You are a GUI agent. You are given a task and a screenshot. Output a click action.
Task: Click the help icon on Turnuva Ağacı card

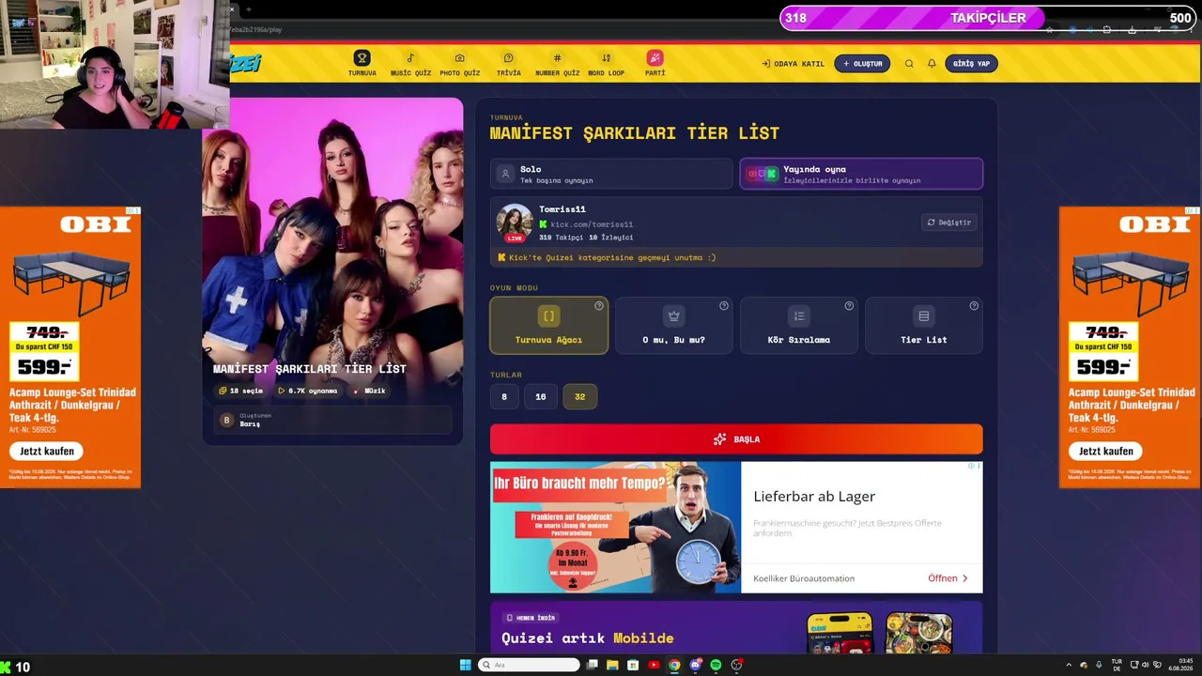pyautogui.click(x=599, y=306)
